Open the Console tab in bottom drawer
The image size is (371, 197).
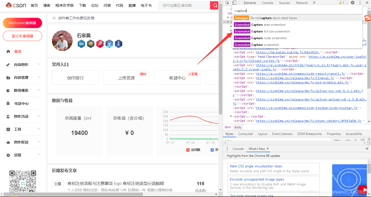click(238, 149)
